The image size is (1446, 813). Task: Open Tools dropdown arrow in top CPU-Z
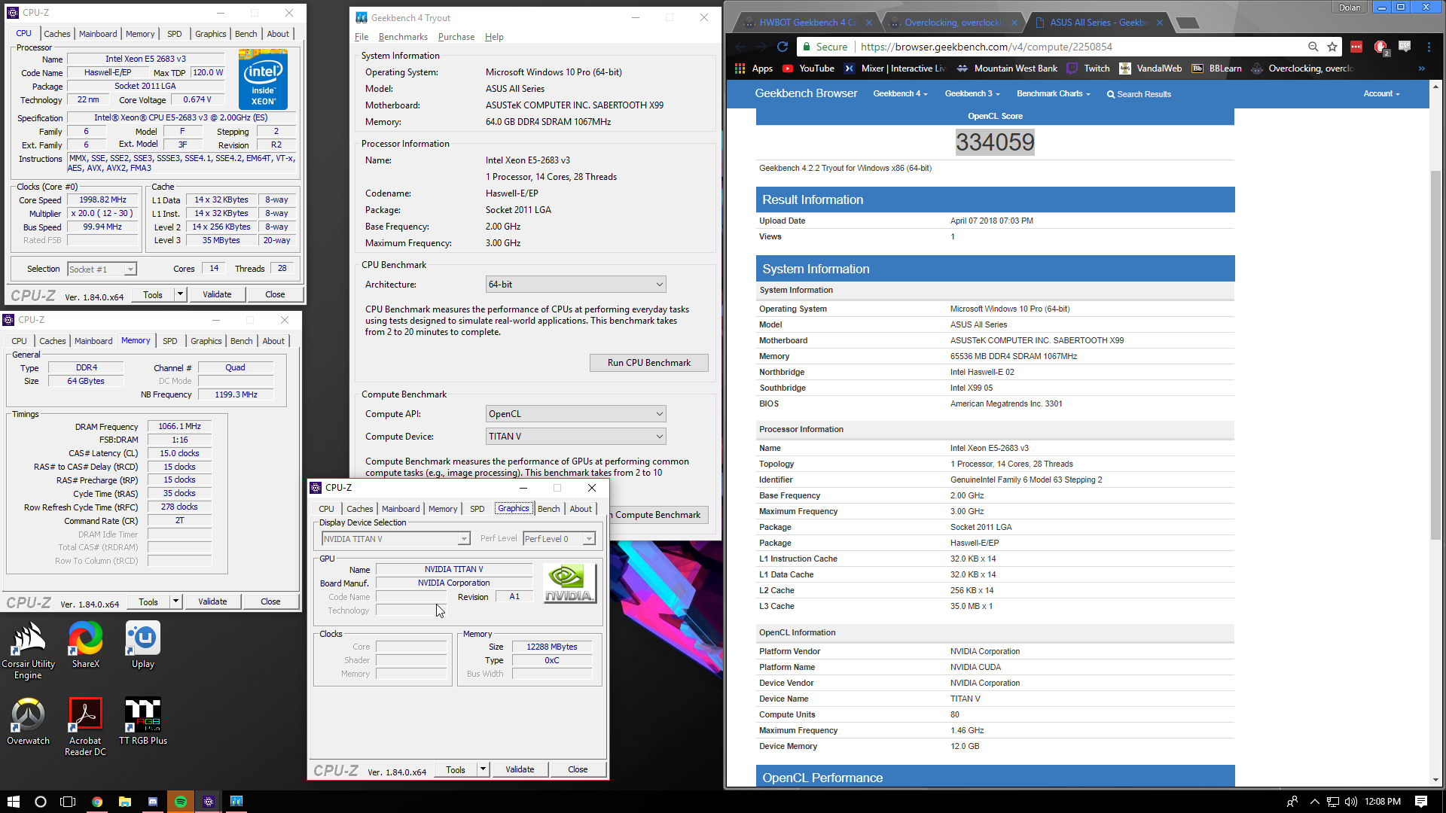tap(181, 294)
